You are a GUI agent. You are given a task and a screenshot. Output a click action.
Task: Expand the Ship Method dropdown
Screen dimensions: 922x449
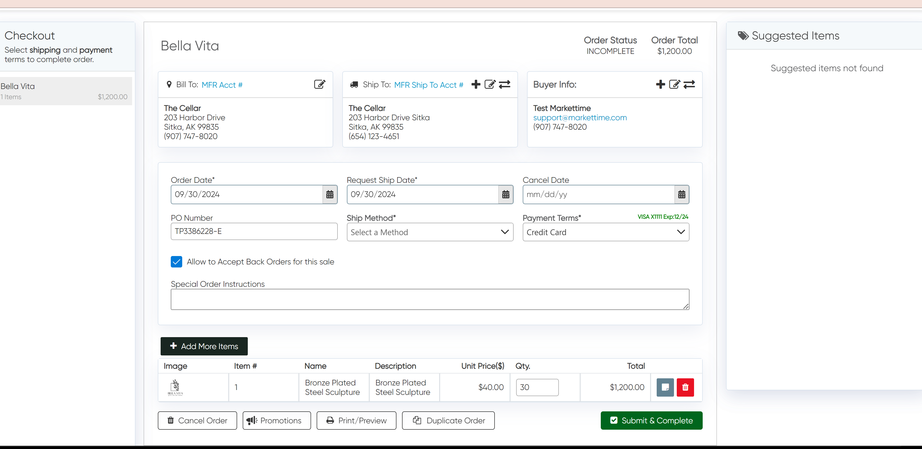coord(430,232)
